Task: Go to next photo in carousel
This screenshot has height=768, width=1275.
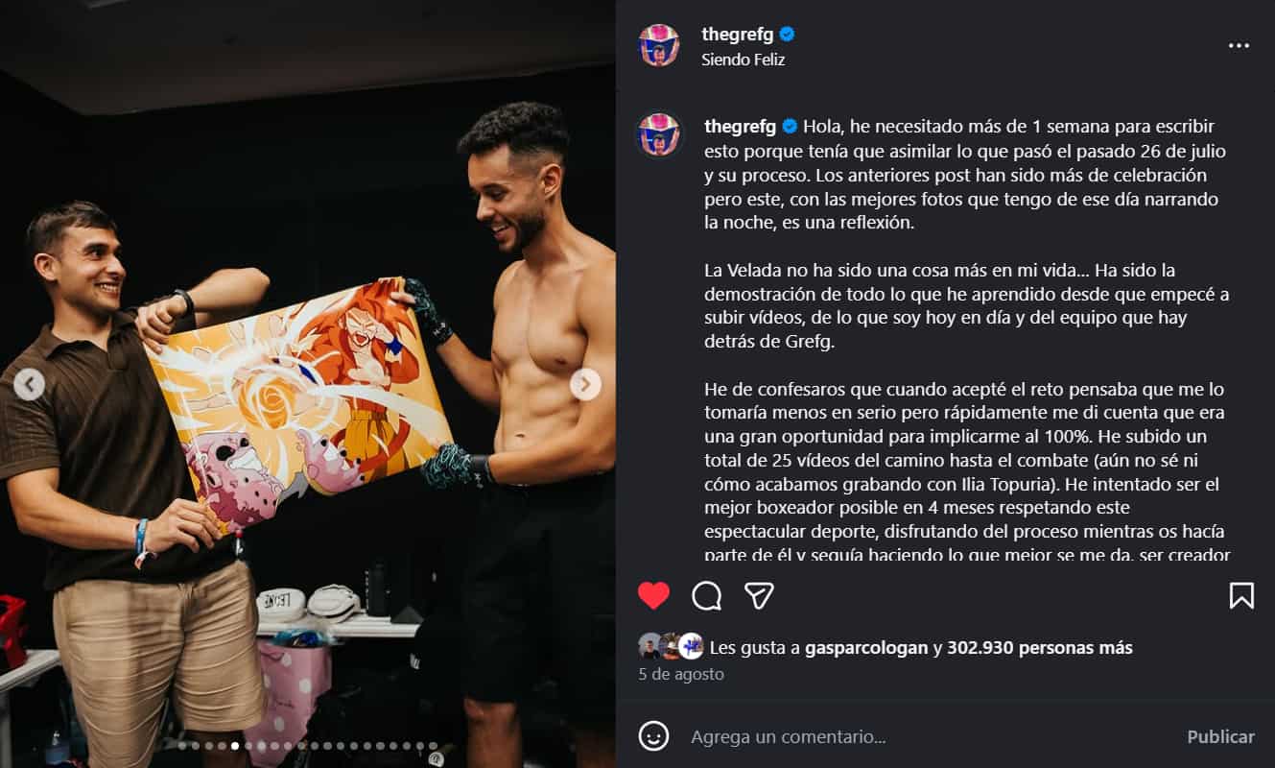Action: pyautogui.click(x=585, y=385)
